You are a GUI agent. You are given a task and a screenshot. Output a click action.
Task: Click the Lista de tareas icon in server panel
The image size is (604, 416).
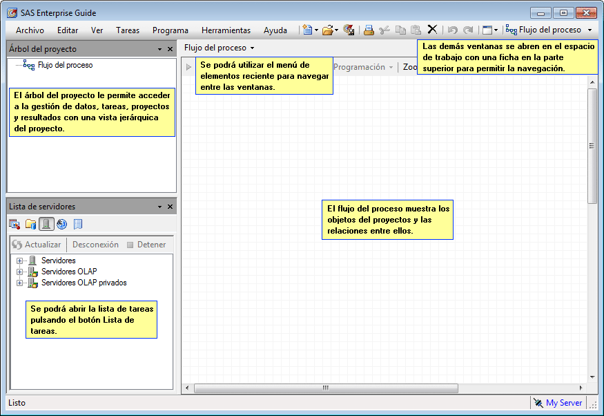tap(78, 224)
